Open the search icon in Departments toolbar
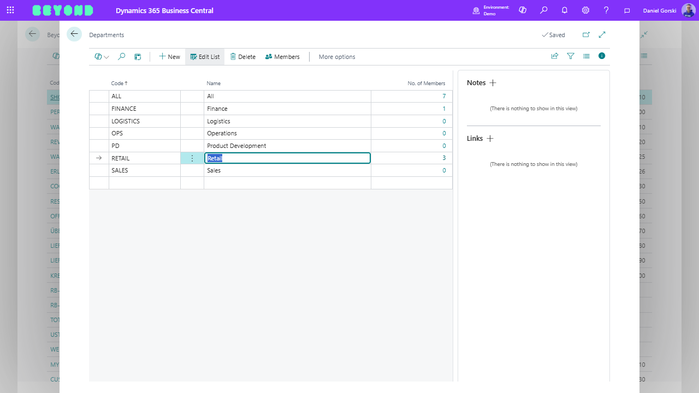699x393 pixels. (x=122, y=57)
